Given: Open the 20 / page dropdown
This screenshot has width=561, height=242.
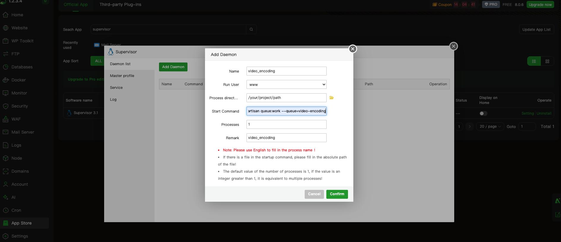Looking at the screenshot, I should 490,126.
